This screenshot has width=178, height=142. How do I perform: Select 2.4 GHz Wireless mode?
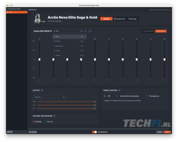tap(148, 31)
